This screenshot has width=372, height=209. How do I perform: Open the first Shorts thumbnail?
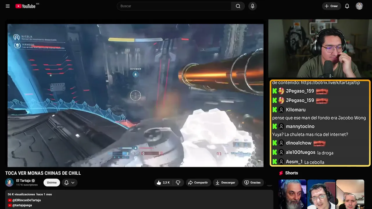click(292, 194)
